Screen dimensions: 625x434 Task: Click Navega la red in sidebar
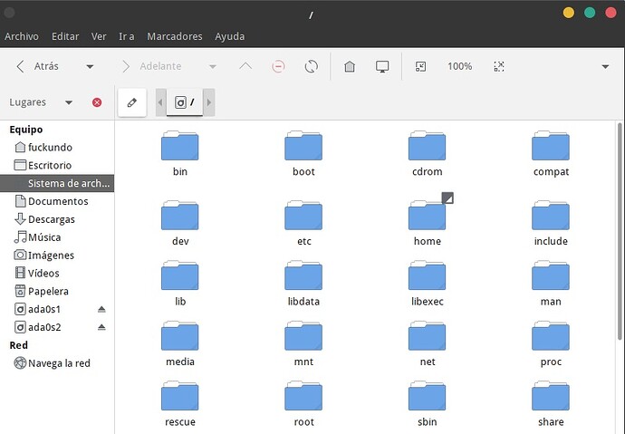[57, 363]
